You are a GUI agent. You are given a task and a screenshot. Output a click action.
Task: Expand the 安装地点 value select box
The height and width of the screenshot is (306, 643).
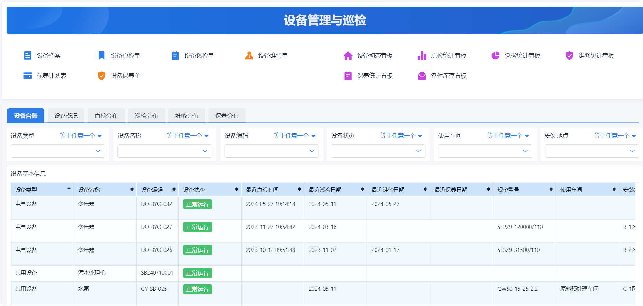(592, 151)
